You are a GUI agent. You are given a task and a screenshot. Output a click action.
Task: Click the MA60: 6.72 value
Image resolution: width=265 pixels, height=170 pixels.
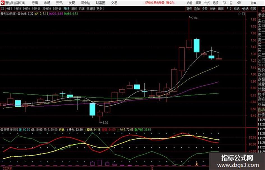point(71,14)
